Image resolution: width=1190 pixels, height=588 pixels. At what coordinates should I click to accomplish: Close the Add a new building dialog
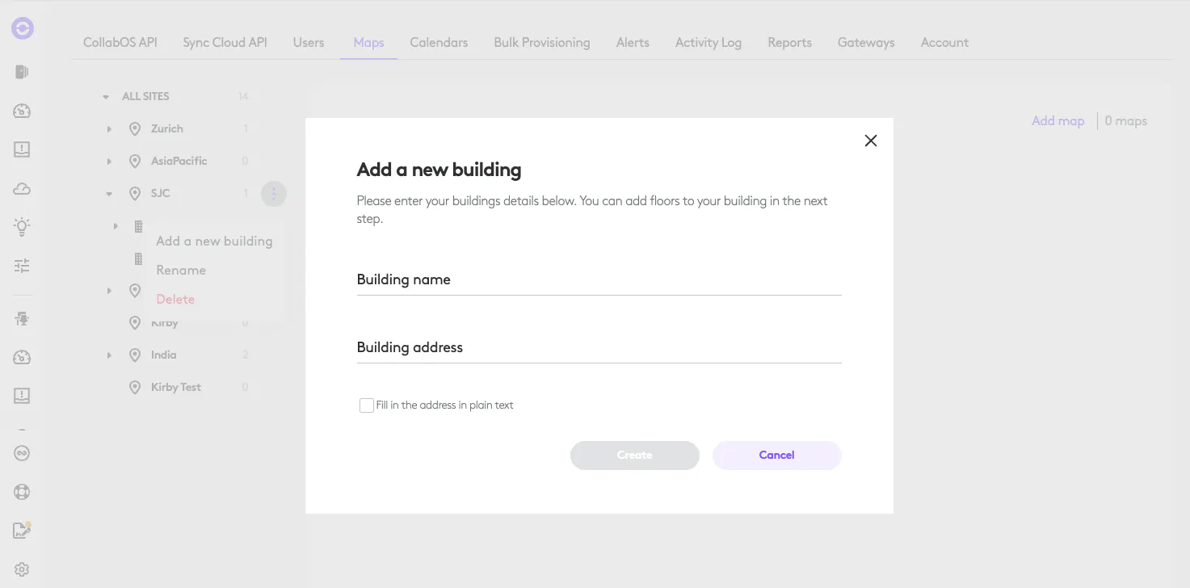pos(870,141)
